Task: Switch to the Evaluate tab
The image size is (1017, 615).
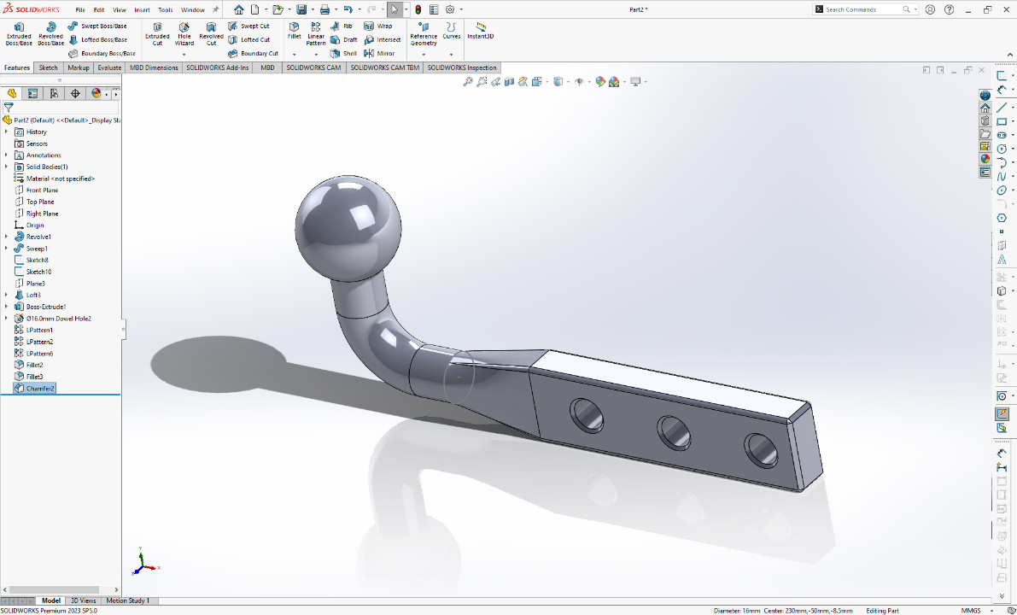Action: coord(109,67)
